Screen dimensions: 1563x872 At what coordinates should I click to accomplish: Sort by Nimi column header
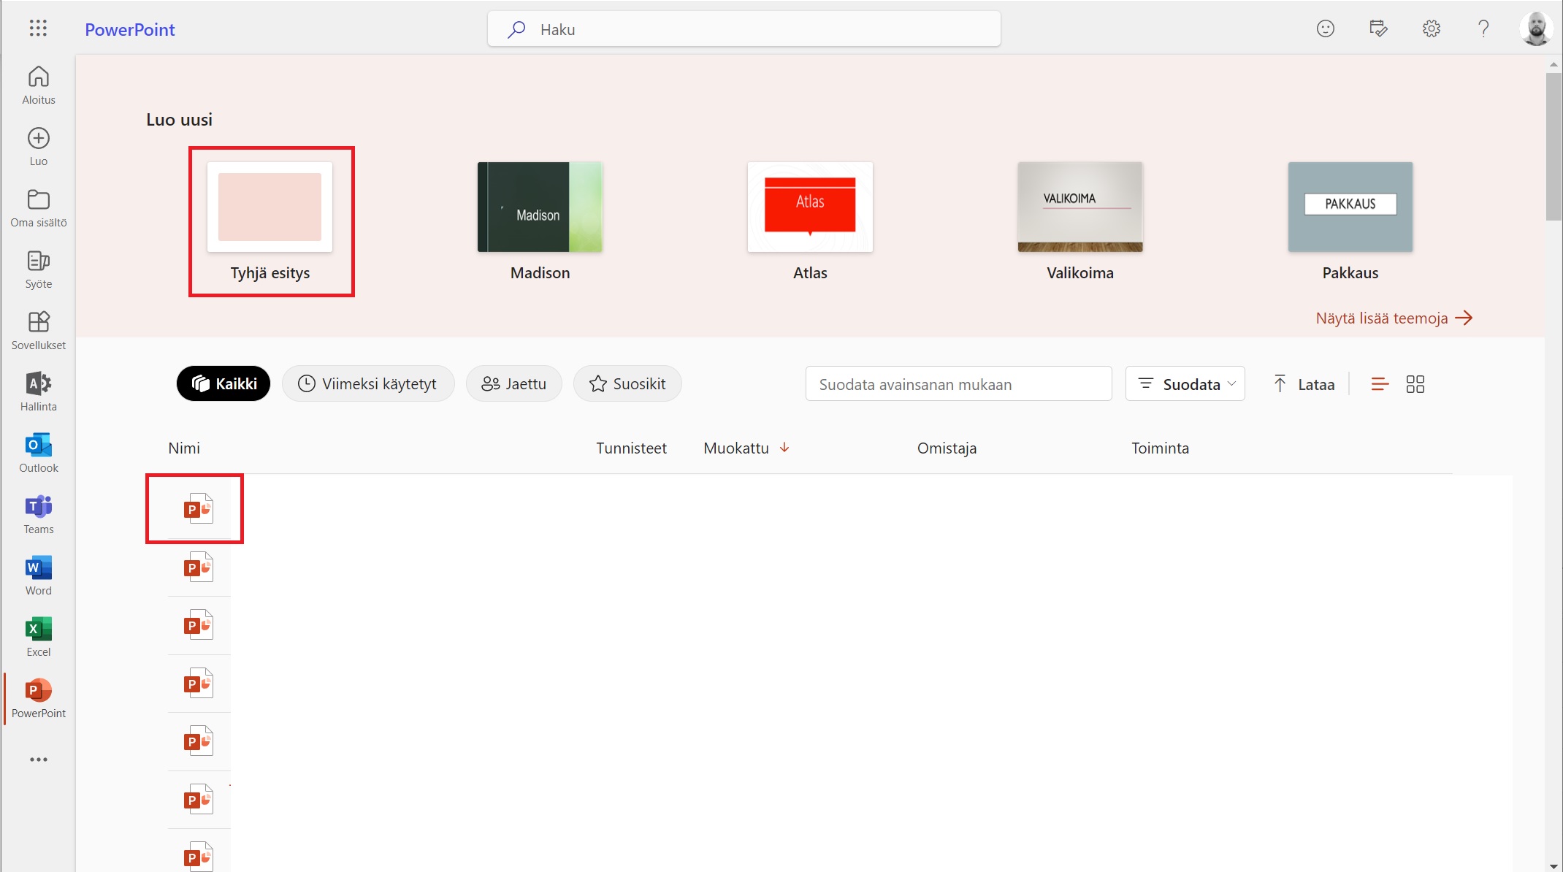184,448
